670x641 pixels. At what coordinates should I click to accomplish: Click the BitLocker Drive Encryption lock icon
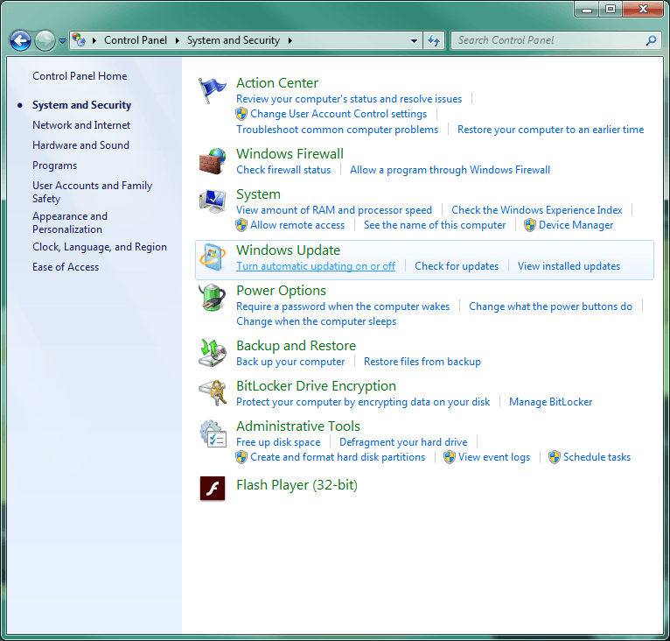[x=213, y=393]
